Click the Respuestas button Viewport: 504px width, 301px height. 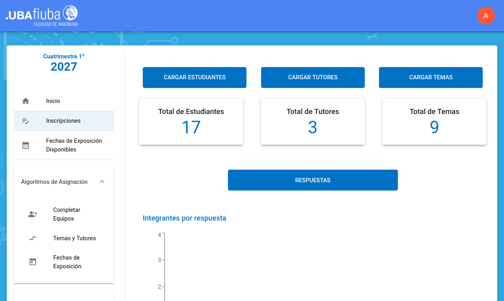(313, 180)
